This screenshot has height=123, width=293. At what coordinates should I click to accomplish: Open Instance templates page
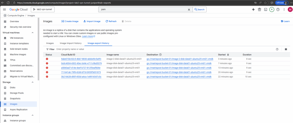click(19, 44)
